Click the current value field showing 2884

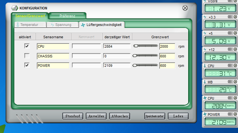(x=117, y=46)
